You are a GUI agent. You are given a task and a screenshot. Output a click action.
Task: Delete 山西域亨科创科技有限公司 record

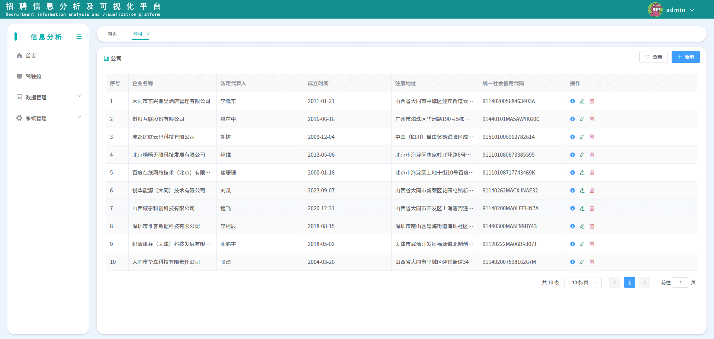592,208
